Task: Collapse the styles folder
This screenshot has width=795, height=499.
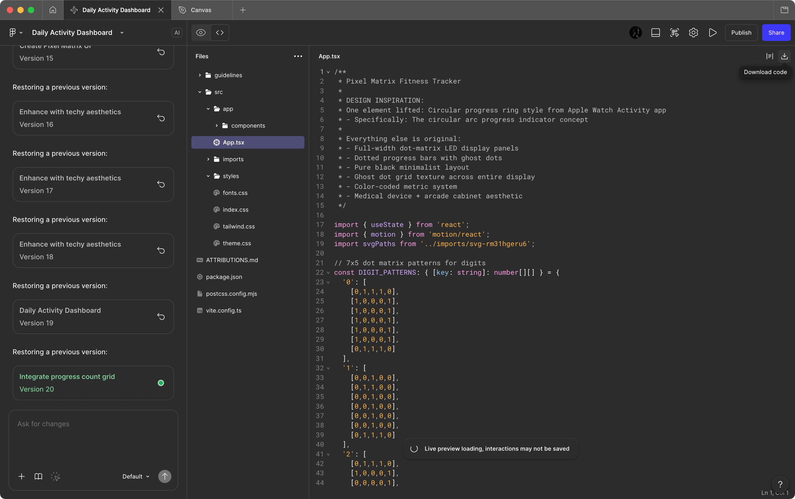Action: click(x=208, y=176)
